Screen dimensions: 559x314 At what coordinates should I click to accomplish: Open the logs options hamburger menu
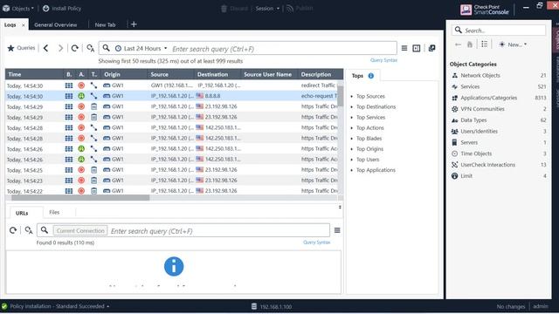pos(404,48)
